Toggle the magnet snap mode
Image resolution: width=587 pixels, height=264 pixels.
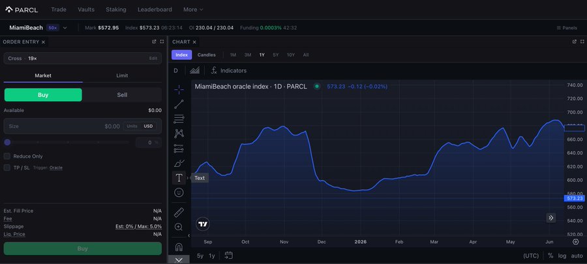[179, 247]
